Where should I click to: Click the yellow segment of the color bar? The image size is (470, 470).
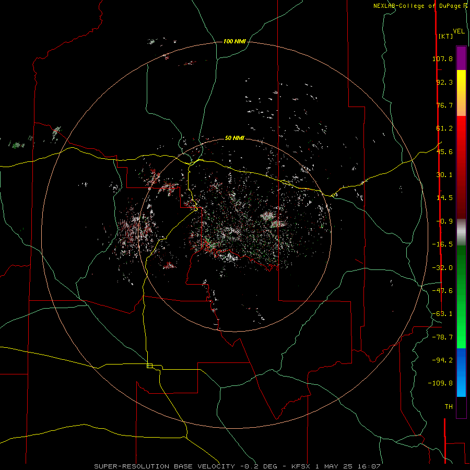461,93
